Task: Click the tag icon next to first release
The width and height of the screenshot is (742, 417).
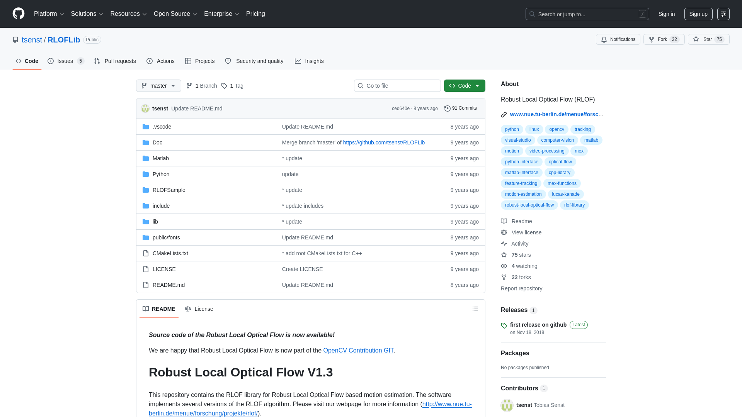Action: coord(504,325)
